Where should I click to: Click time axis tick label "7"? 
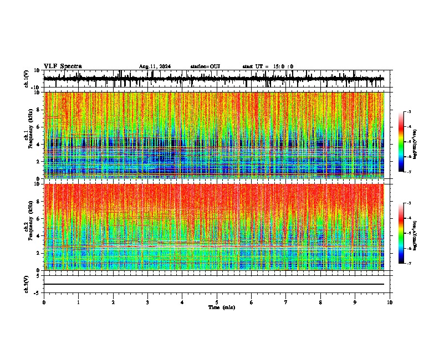point(286,302)
